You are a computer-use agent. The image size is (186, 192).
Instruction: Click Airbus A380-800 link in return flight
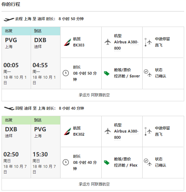point(126,134)
